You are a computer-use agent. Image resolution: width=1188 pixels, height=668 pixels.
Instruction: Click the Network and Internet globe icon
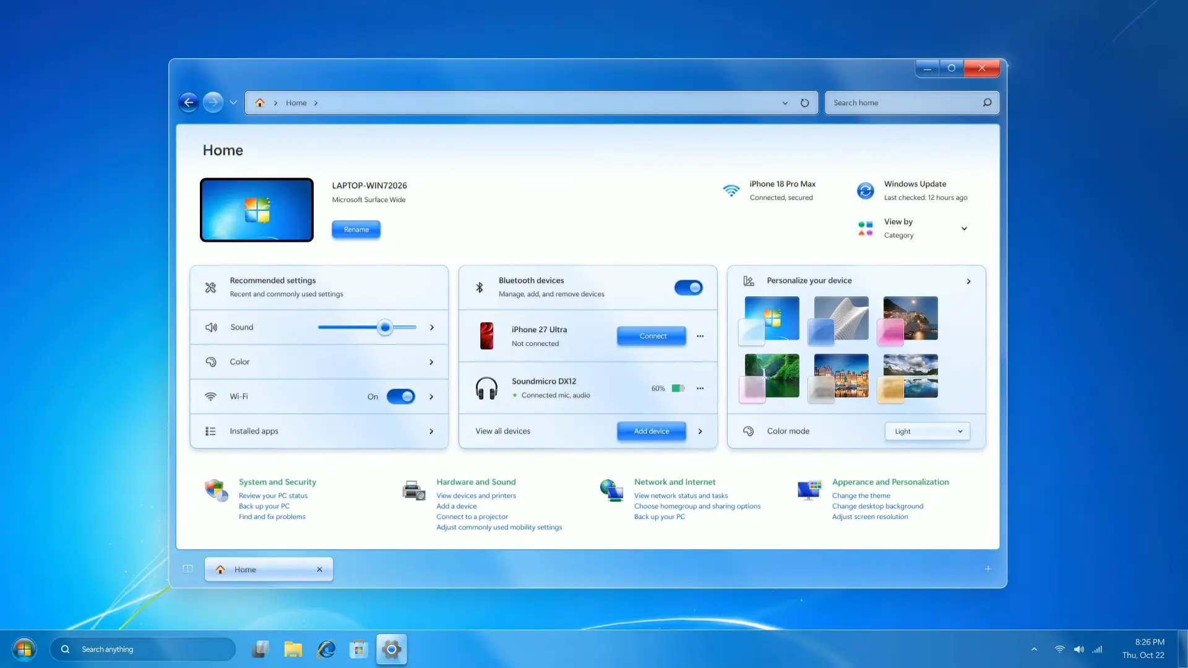pos(611,490)
